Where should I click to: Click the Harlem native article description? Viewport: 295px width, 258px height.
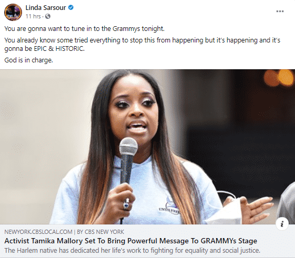pos(132,251)
